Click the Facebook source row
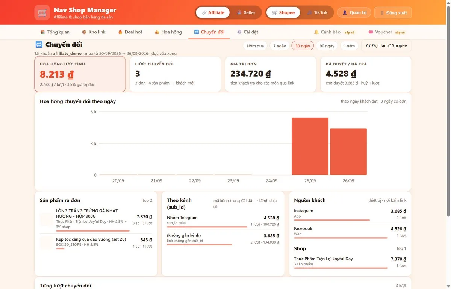This screenshot has height=289, width=451. (350, 232)
